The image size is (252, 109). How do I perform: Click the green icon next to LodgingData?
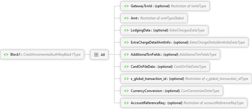126,30
